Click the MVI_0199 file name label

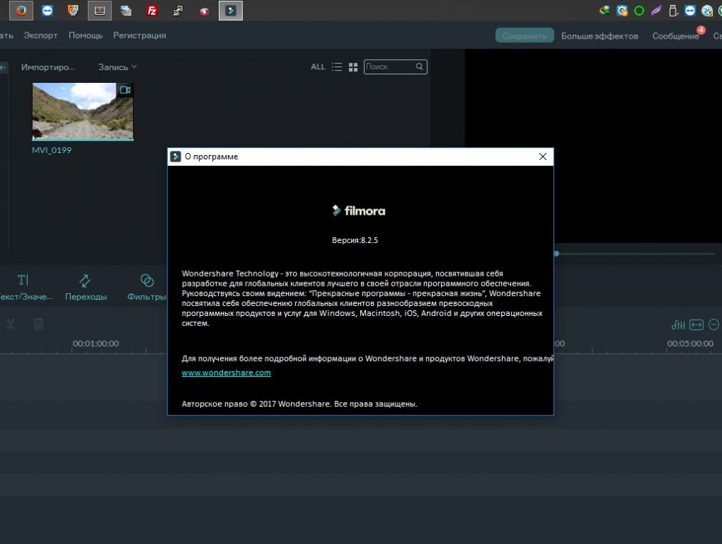pos(51,150)
